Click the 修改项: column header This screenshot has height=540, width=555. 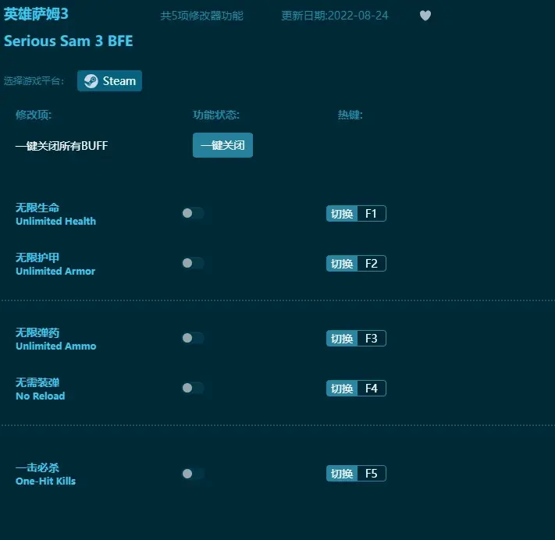click(34, 115)
